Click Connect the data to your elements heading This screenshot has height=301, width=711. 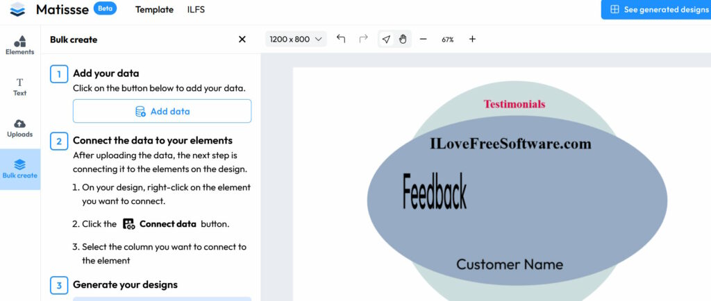(x=153, y=140)
